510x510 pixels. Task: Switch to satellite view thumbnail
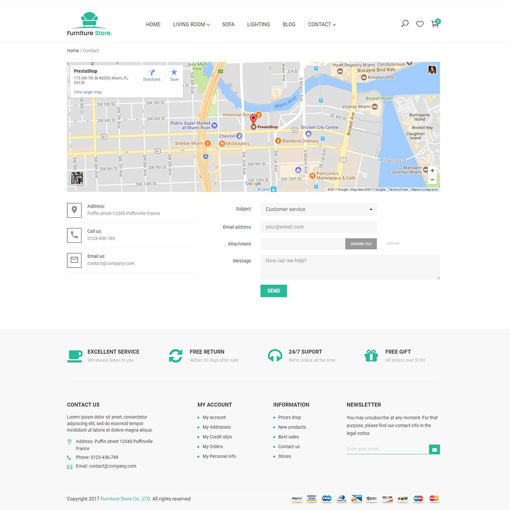click(x=77, y=178)
